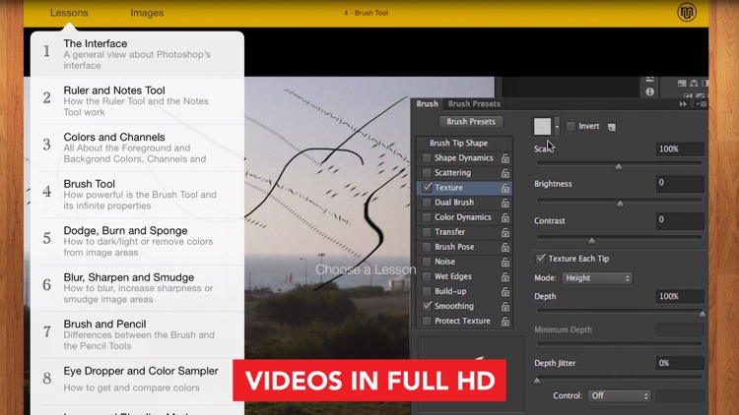The width and height of the screenshot is (739, 415).
Task: Click the Color Balance scale adjustment icon
Action: click(x=694, y=84)
